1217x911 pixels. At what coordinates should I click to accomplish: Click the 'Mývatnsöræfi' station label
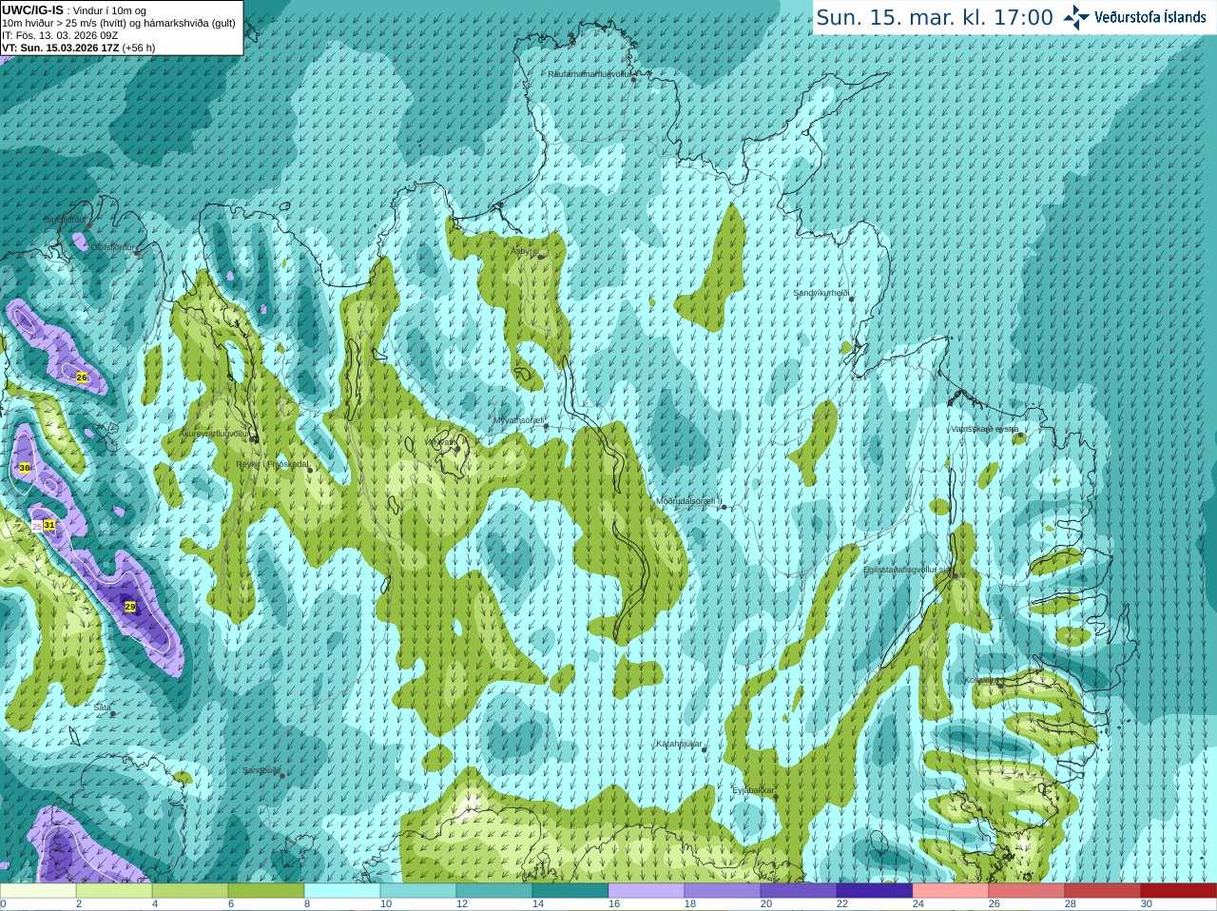518,420
